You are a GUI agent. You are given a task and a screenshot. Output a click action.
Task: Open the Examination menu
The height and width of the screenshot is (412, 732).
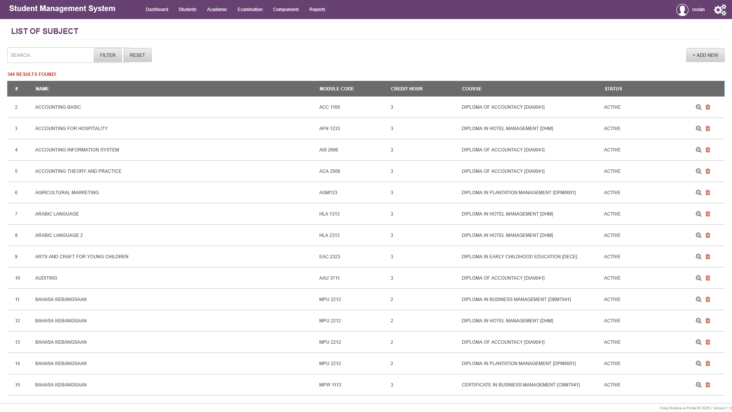point(250,10)
